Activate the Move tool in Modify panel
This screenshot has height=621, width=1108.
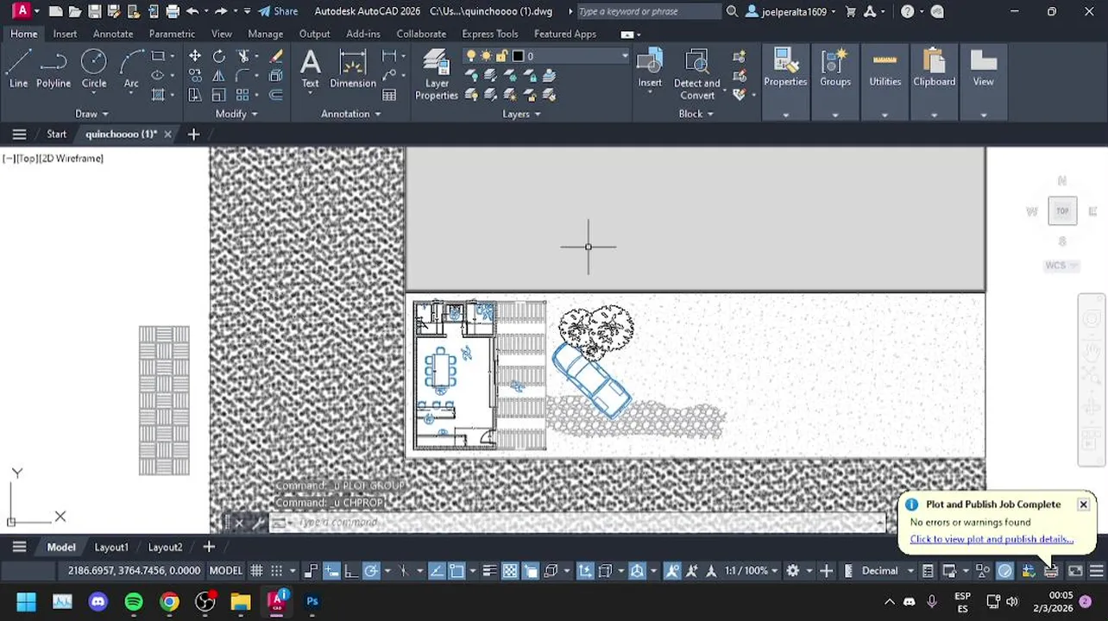pyautogui.click(x=195, y=56)
